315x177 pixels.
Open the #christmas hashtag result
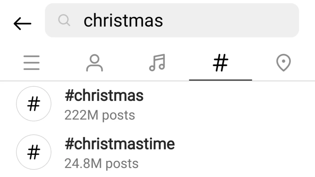click(104, 95)
